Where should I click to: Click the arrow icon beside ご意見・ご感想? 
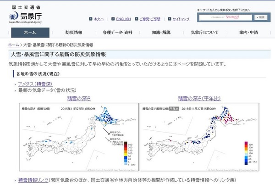[x=137, y=19]
